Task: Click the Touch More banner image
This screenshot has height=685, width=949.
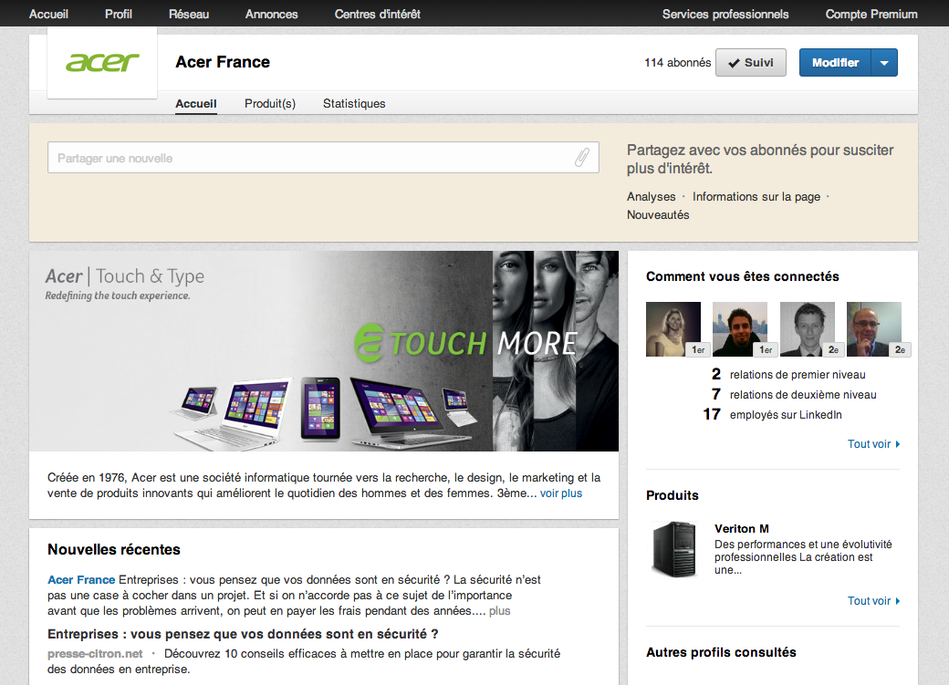Action: point(324,351)
